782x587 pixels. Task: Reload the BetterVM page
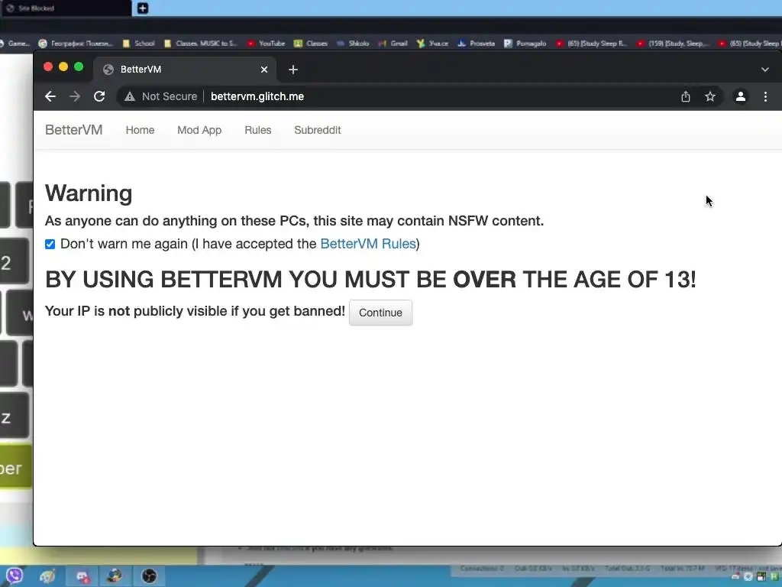(99, 96)
